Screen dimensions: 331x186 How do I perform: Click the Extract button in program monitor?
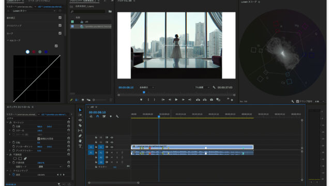(x=205, y=100)
